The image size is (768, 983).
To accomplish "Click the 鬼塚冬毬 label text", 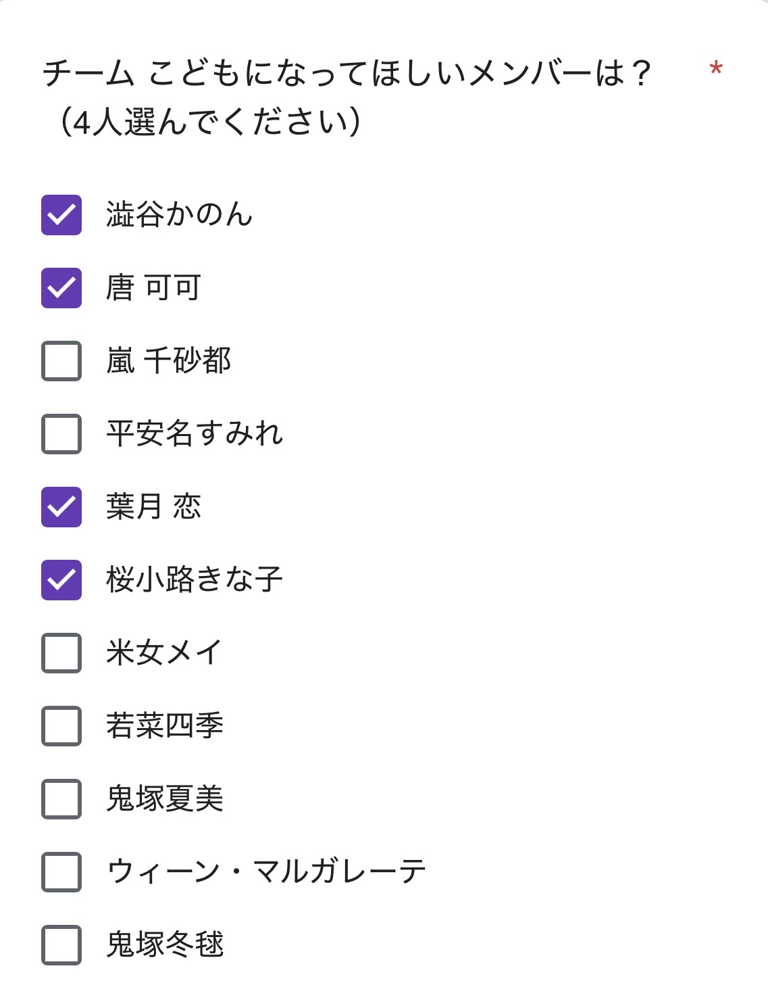I will (x=165, y=944).
